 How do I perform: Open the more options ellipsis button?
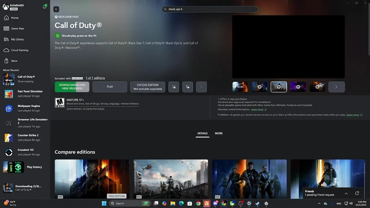point(201,87)
